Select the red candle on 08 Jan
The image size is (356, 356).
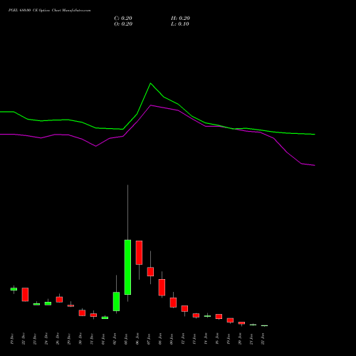click(x=162, y=288)
